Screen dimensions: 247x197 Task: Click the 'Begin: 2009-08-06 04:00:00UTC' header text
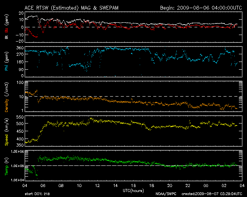pos(201,8)
